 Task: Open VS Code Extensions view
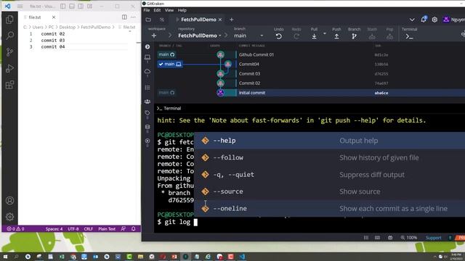(9, 85)
